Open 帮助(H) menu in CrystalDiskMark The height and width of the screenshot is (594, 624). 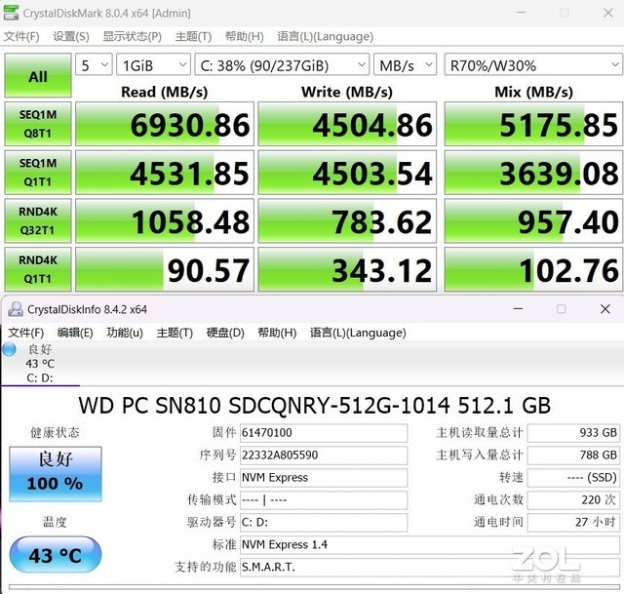point(245,37)
